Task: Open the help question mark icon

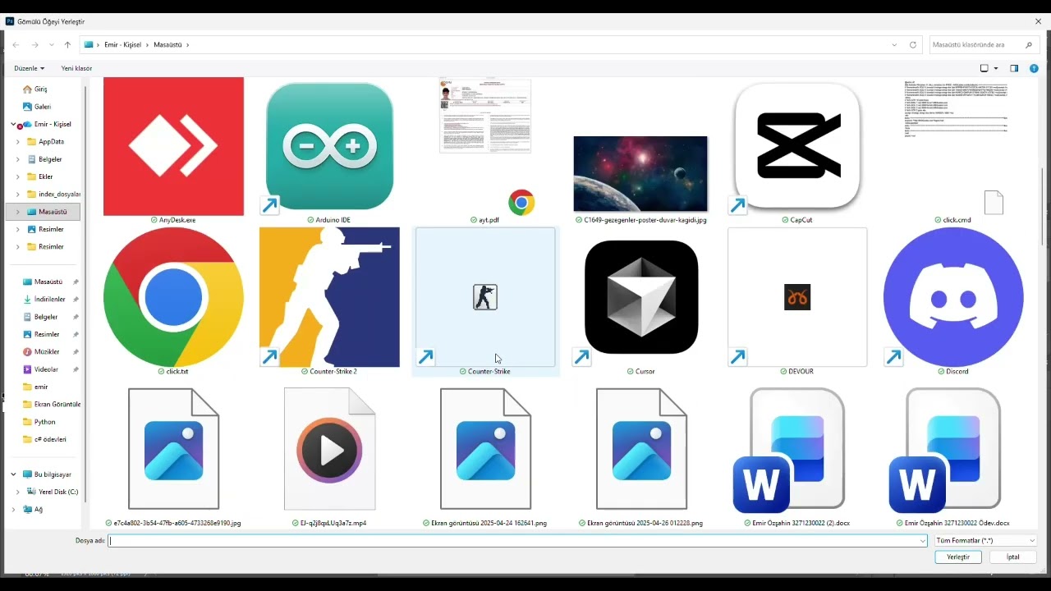Action: click(1034, 68)
